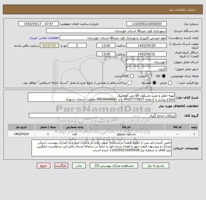Click the نام کالا column header

(126, 127)
